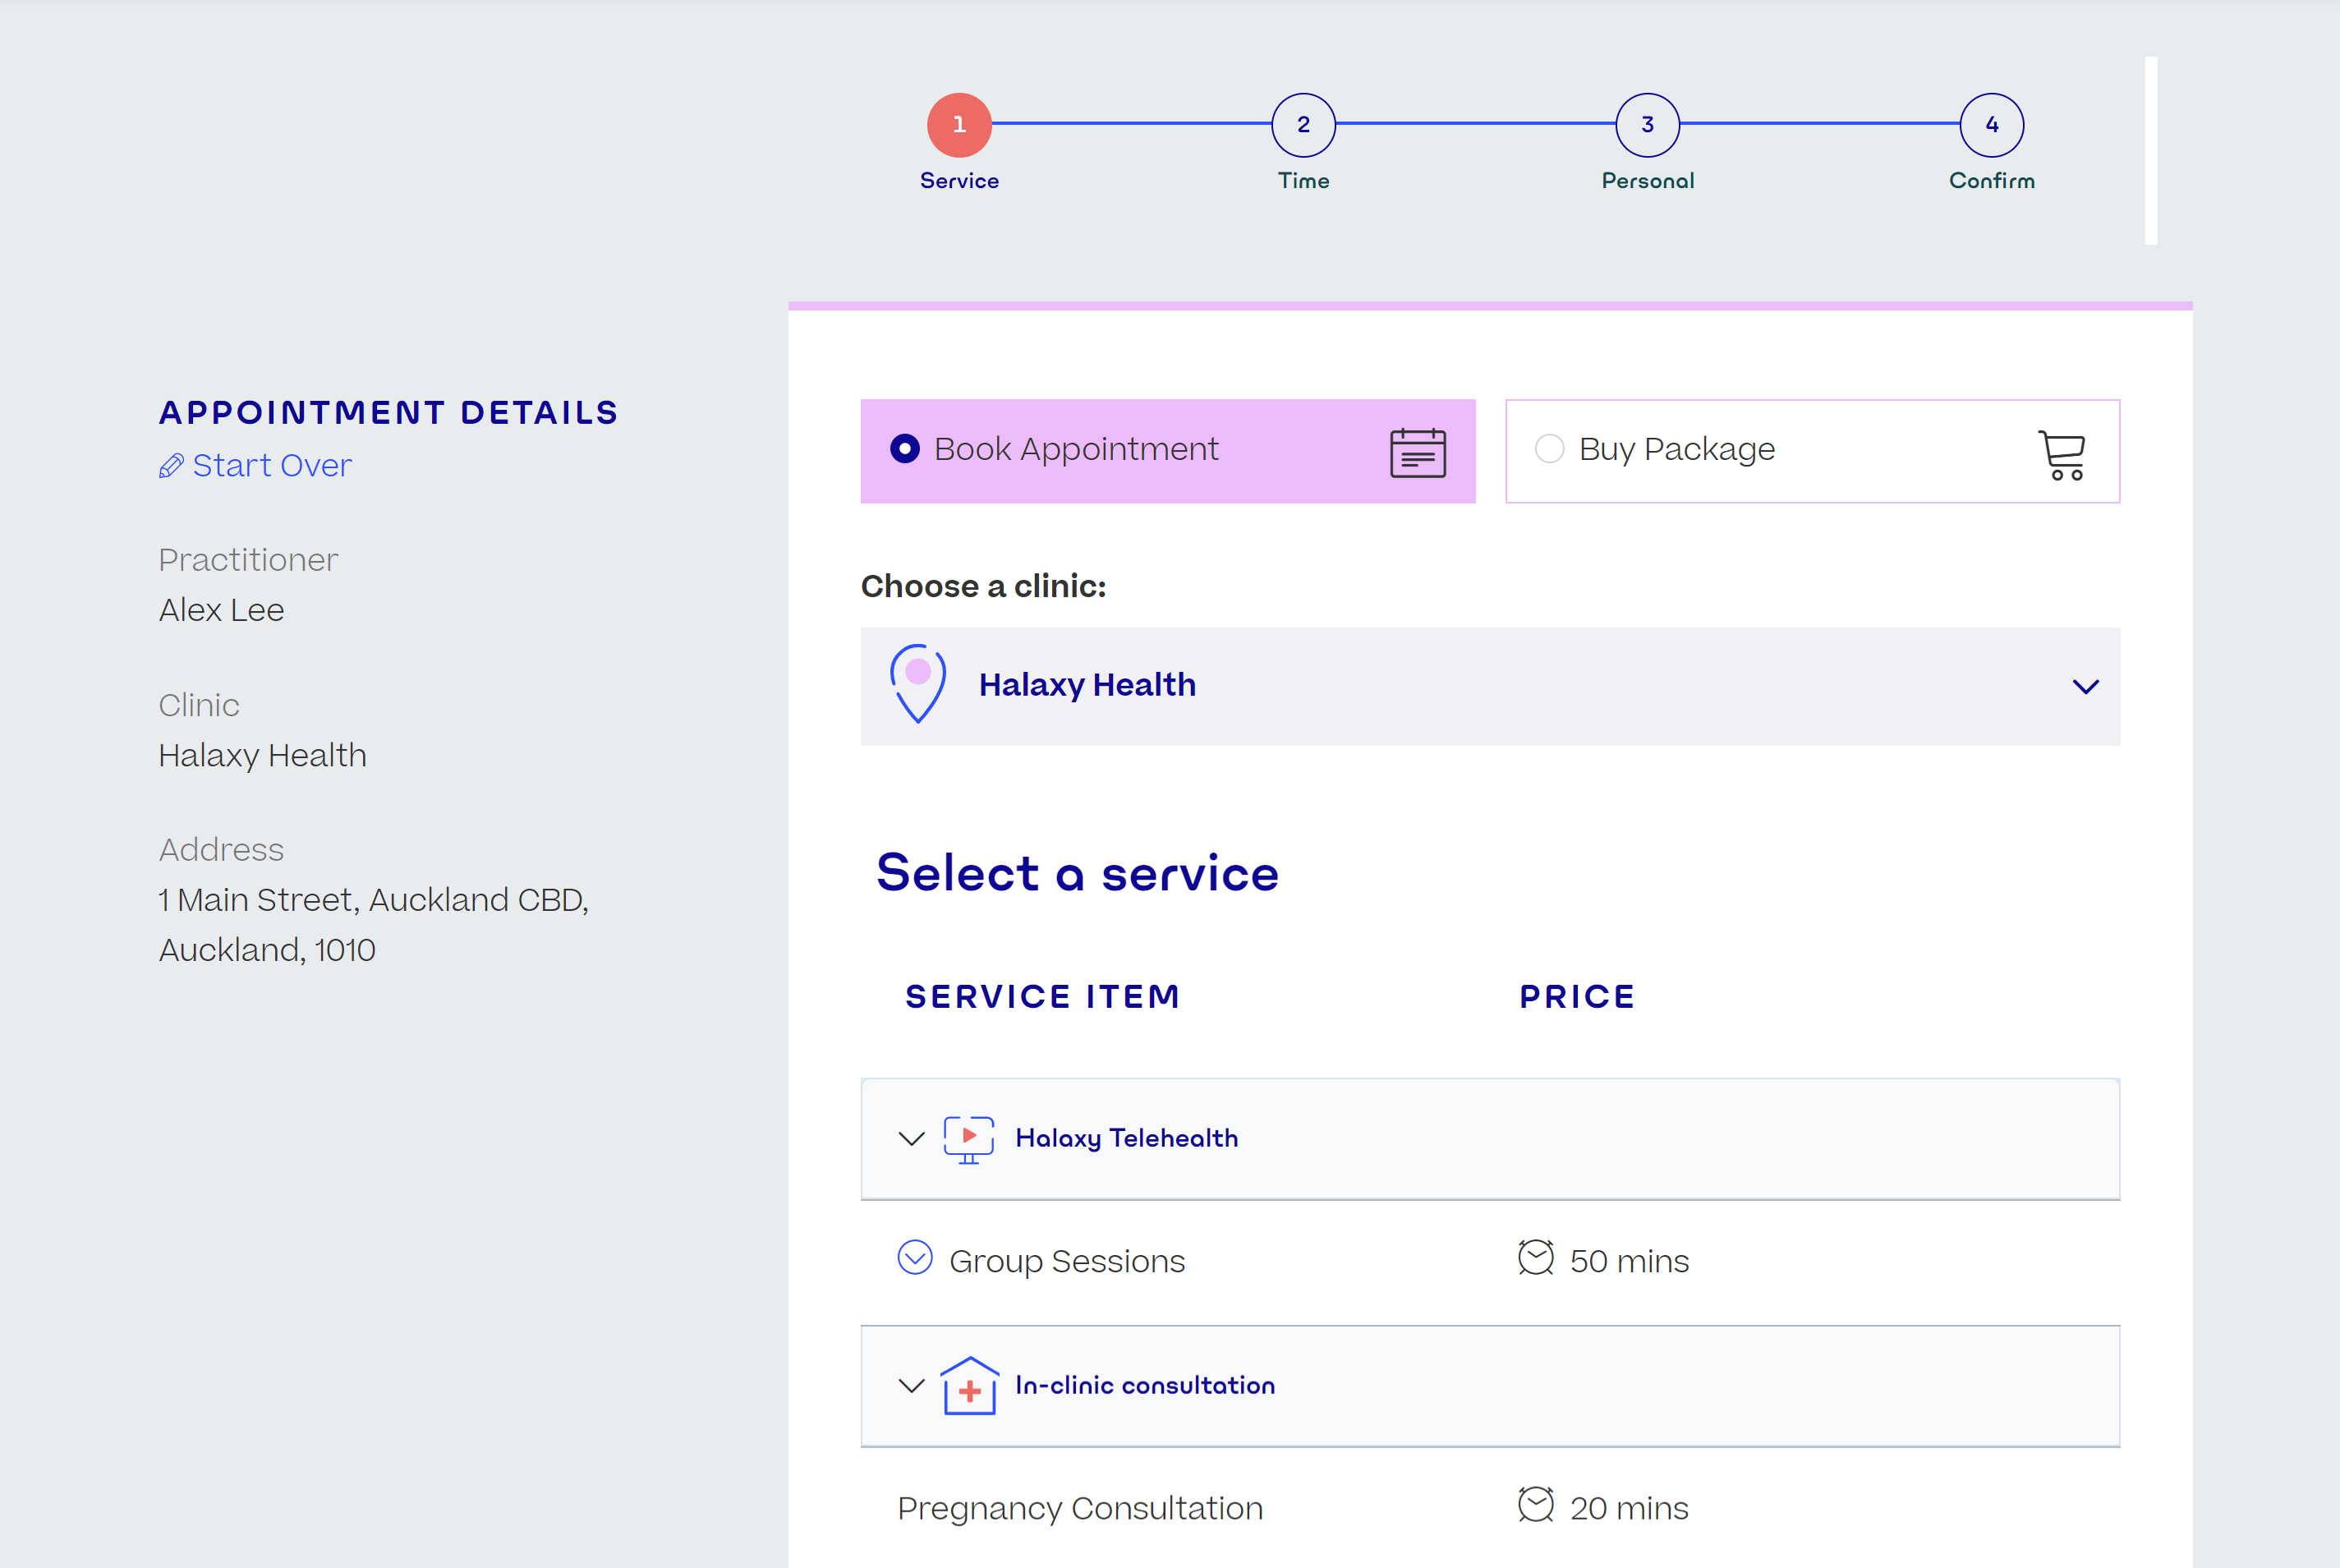The image size is (2340, 1568).
Task: Click the 20 mins duration text
Action: [x=1629, y=1508]
